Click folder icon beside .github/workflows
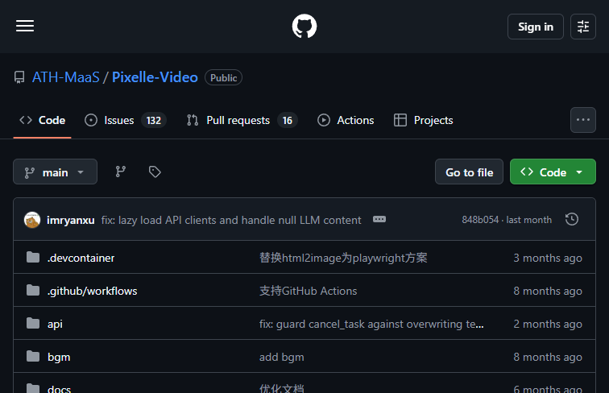609x393 pixels. [33, 290]
